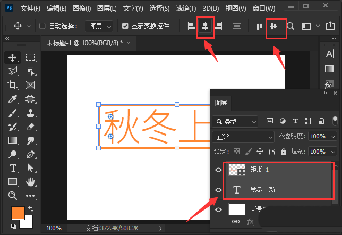This screenshot has height=235, width=342.
Task: Select the Pen tool
Action: point(31,154)
